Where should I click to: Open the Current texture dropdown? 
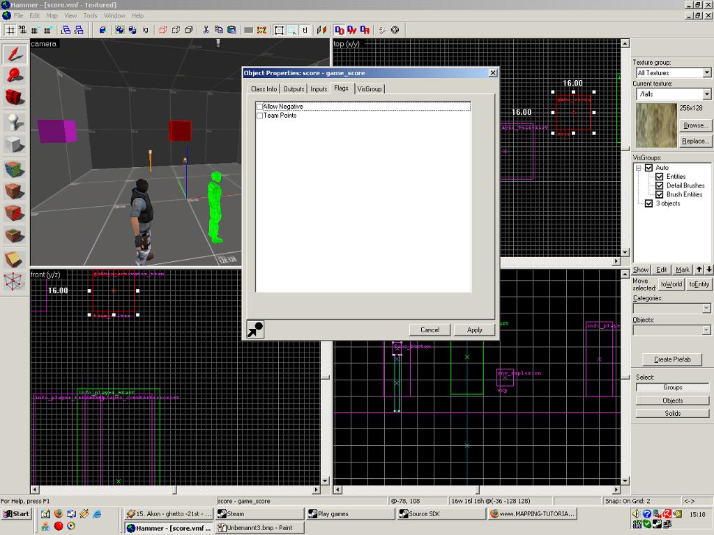(707, 94)
